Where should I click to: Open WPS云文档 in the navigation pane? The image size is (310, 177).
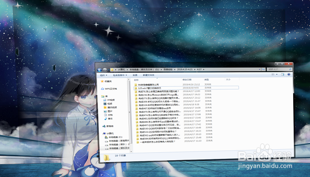[109, 89]
